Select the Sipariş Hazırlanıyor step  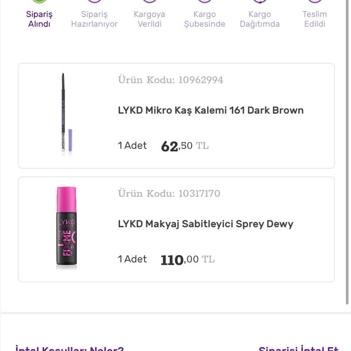point(94,19)
